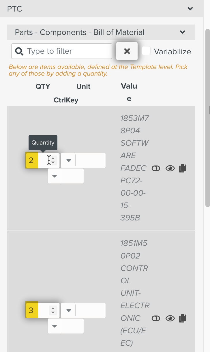Flip the toggle switch on CONTROL UNIT-ELECTRONIC row
The width and height of the screenshot is (210, 352).
click(x=156, y=318)
